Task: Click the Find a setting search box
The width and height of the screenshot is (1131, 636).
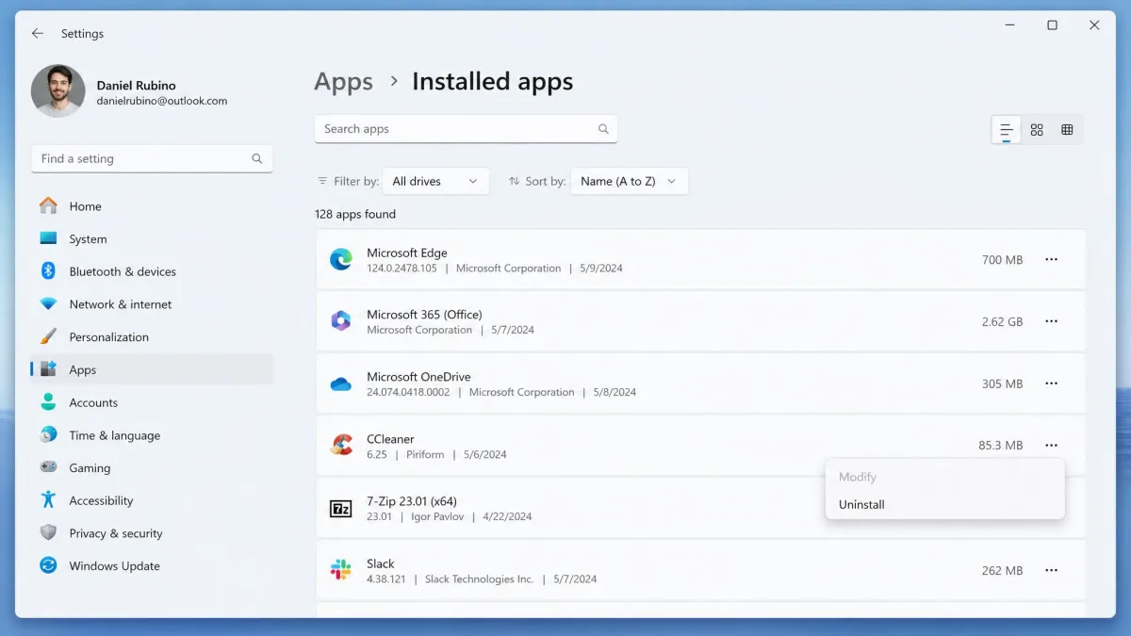Action: tap(152, 158)
